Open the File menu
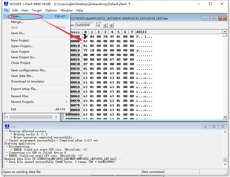 point(6,10)
